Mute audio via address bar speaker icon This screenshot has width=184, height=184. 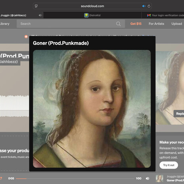click(x=144, y=6)
